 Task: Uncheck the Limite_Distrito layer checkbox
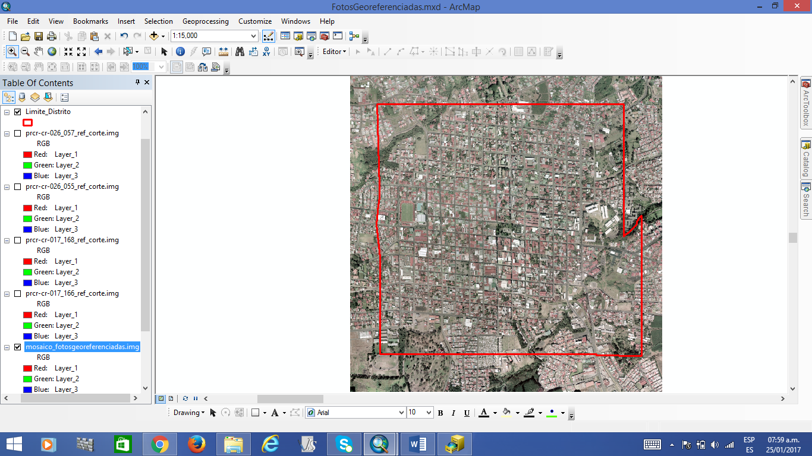[17, 112]
